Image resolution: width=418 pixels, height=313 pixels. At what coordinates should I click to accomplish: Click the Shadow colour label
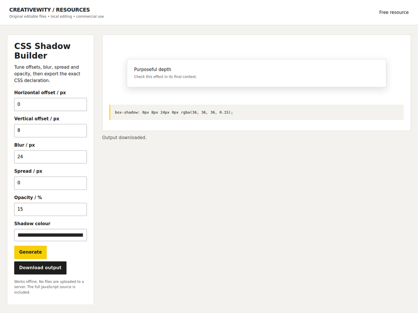32,223
